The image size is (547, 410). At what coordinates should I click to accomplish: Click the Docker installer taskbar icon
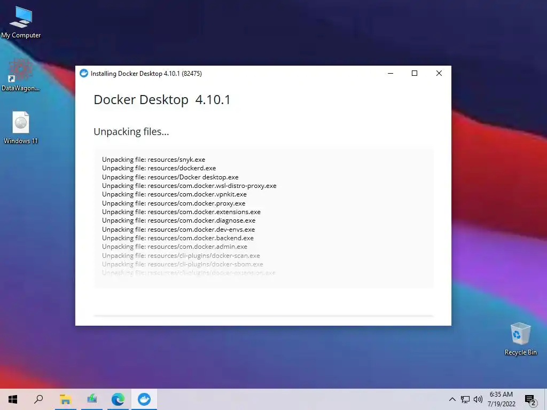pyautogui.click(x=144, y=399)
